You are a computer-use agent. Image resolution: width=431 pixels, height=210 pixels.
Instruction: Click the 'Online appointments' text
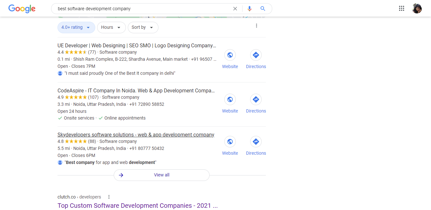[125, 118]
